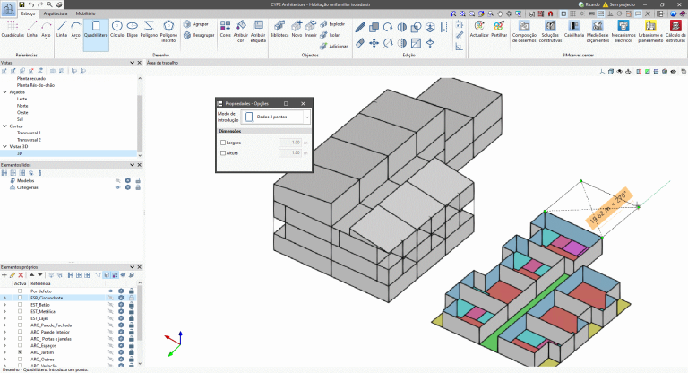
Task: Toggle visibility of Categorias in Elementos lidos
Action: coord(117,187)
